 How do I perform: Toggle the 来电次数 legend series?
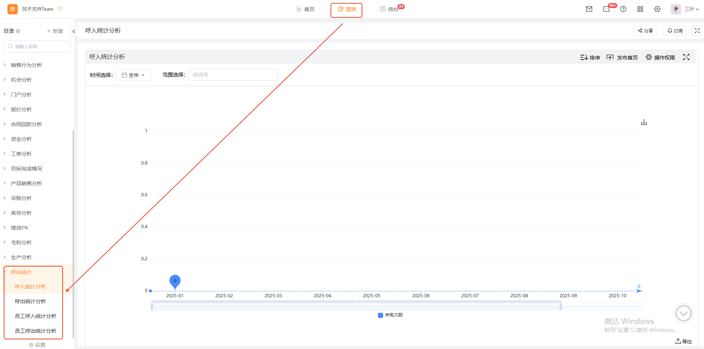(x=390, y=315)
